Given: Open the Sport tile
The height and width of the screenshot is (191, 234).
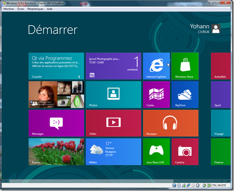Looking at the screenshot, I should (x=221, y=95).
